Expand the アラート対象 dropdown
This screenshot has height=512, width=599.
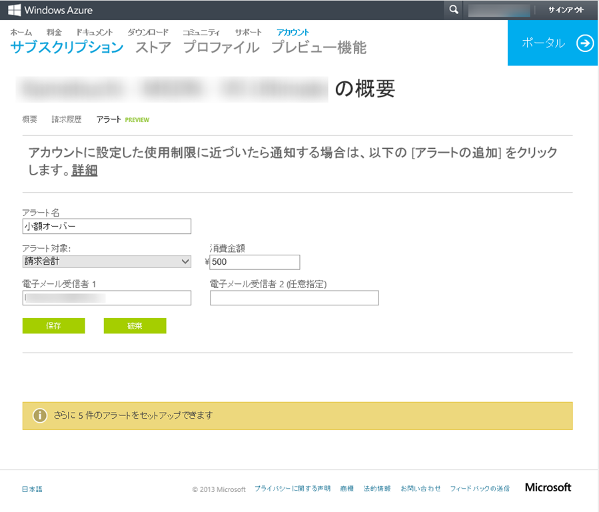pyautogui.click(x=107, y=261)
